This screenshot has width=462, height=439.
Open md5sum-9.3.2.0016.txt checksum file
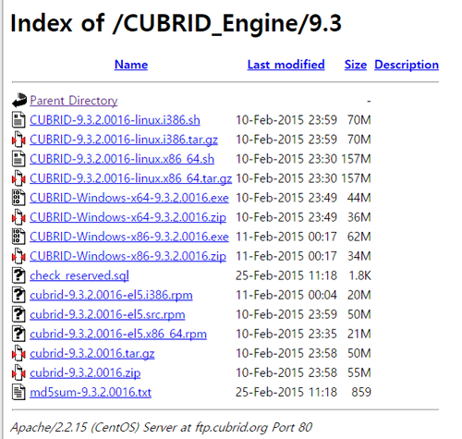(x=91, y=392)
